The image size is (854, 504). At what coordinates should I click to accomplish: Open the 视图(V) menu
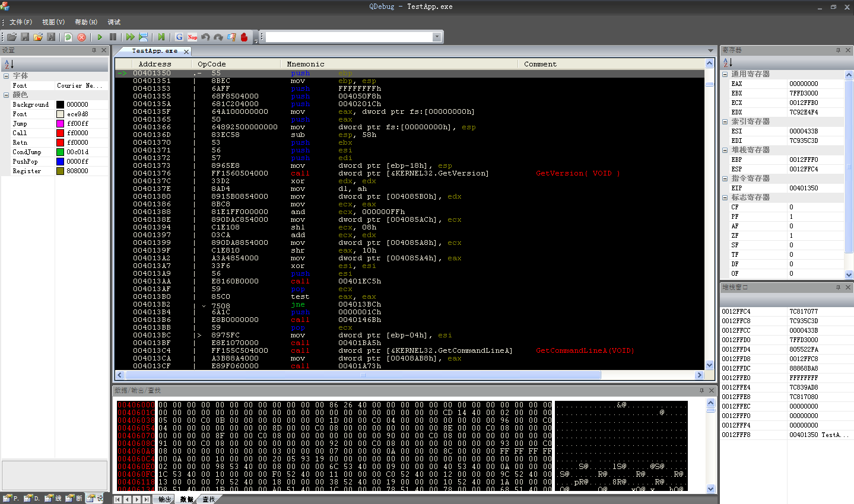point(53,22)
